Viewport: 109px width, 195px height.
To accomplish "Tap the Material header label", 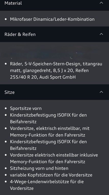I will (x=13, y=3).
